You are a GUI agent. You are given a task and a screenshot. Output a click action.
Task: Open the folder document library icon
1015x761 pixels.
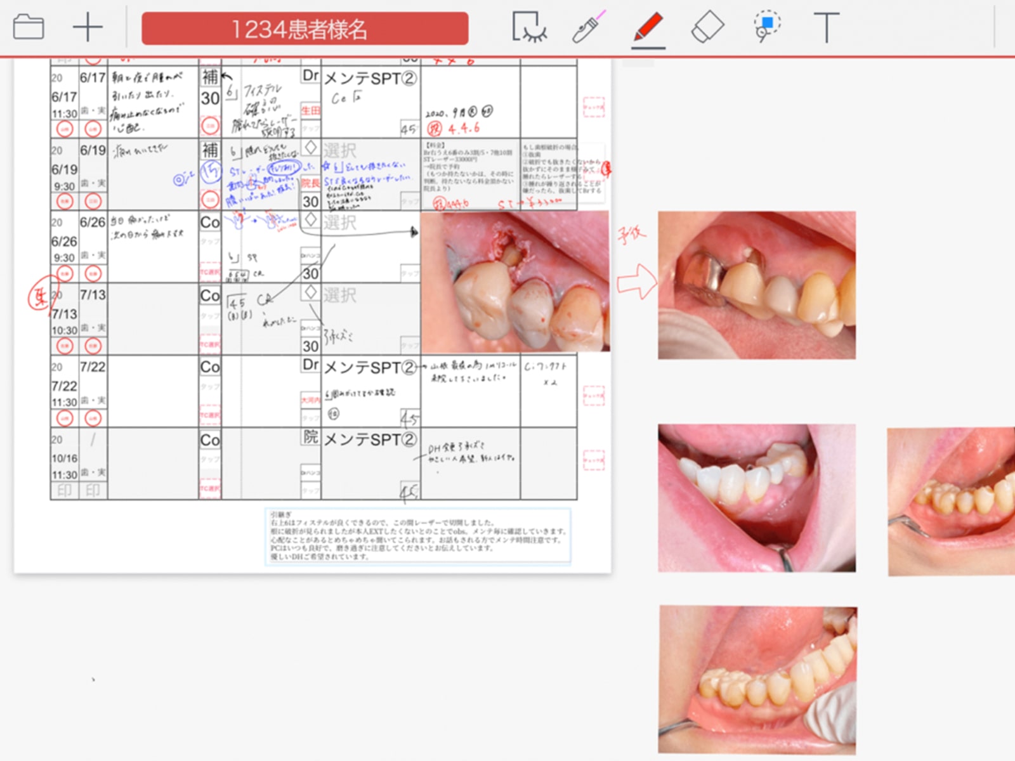(x=29, y=28)
